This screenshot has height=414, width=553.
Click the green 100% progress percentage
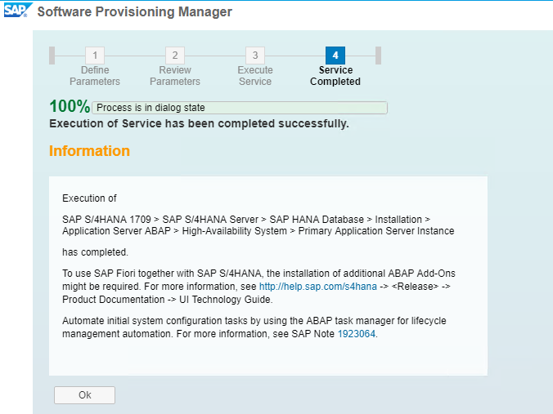click(70, 106)
